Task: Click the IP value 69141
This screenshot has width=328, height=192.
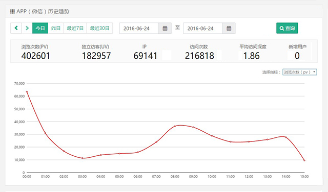Action: 145,56
